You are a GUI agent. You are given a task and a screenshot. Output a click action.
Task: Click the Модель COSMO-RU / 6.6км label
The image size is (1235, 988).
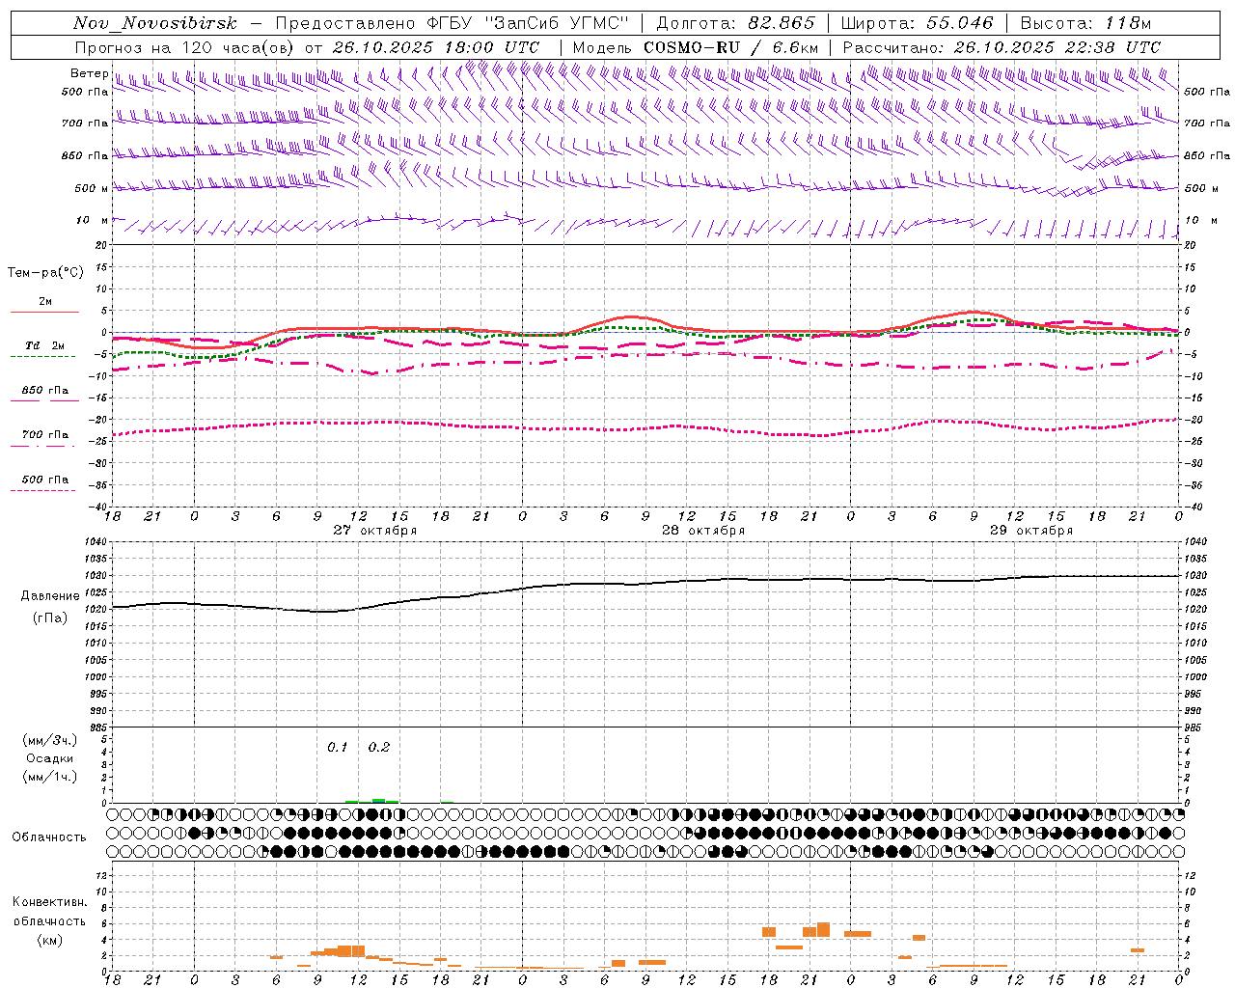pos(696,47)
